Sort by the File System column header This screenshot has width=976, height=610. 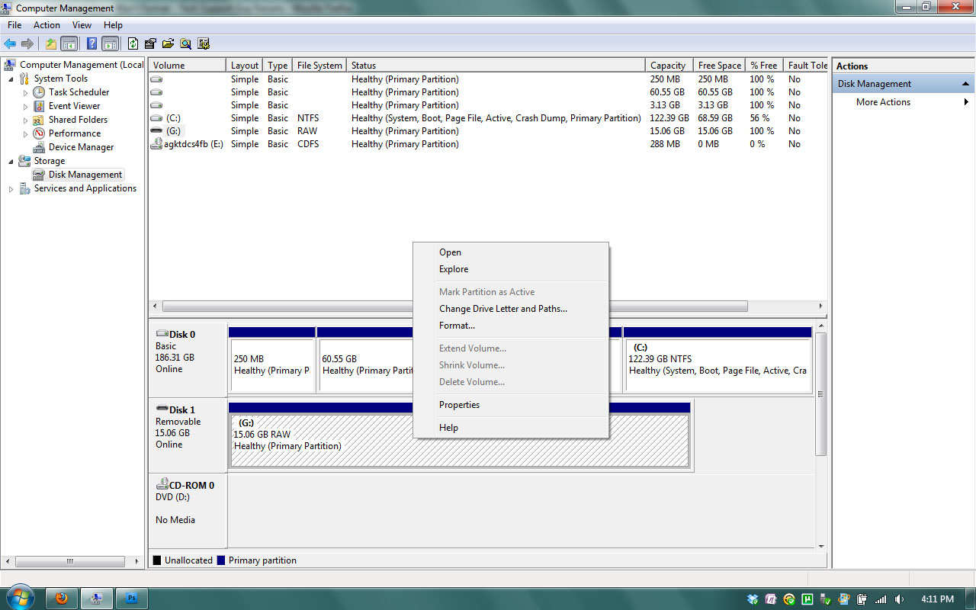(319, 66)
